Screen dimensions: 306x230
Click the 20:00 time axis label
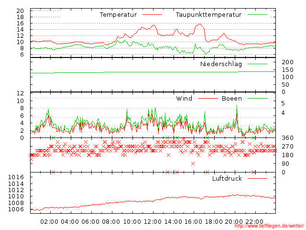(x=234, y=222)
